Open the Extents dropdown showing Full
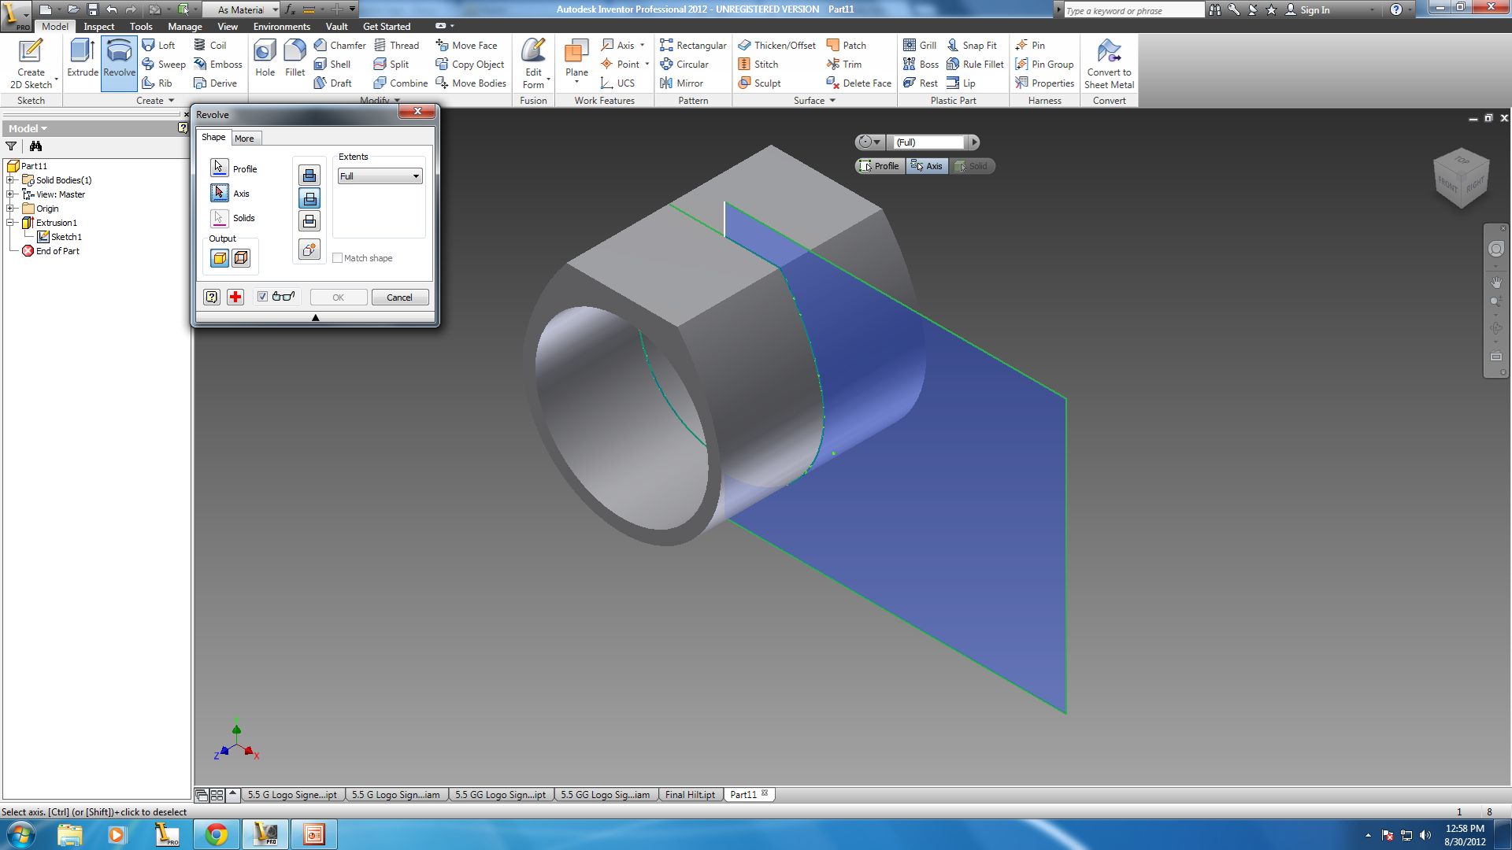1512x850 pixels. point(379,176)
